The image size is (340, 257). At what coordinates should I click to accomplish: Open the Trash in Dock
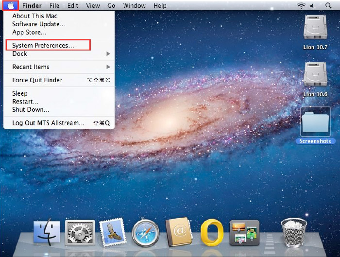click(x=293, y=233)
